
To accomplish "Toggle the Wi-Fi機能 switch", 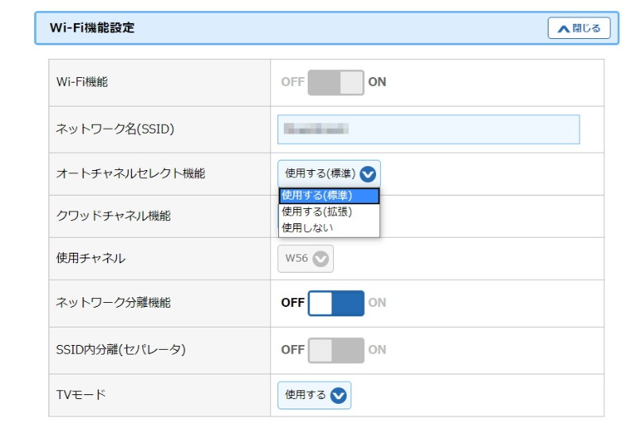I will coord(335,82).
